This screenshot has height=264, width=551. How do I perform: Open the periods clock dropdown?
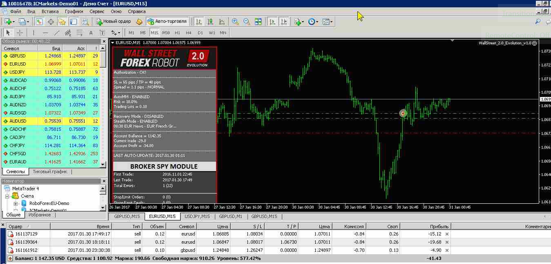click(x=313, y=22)
